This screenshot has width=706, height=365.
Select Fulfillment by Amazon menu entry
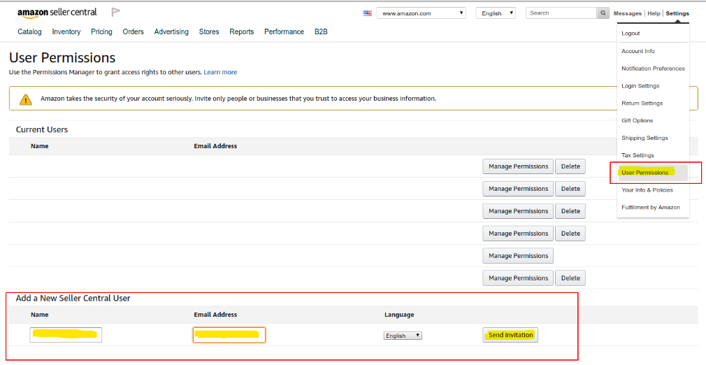click(651, 207)
